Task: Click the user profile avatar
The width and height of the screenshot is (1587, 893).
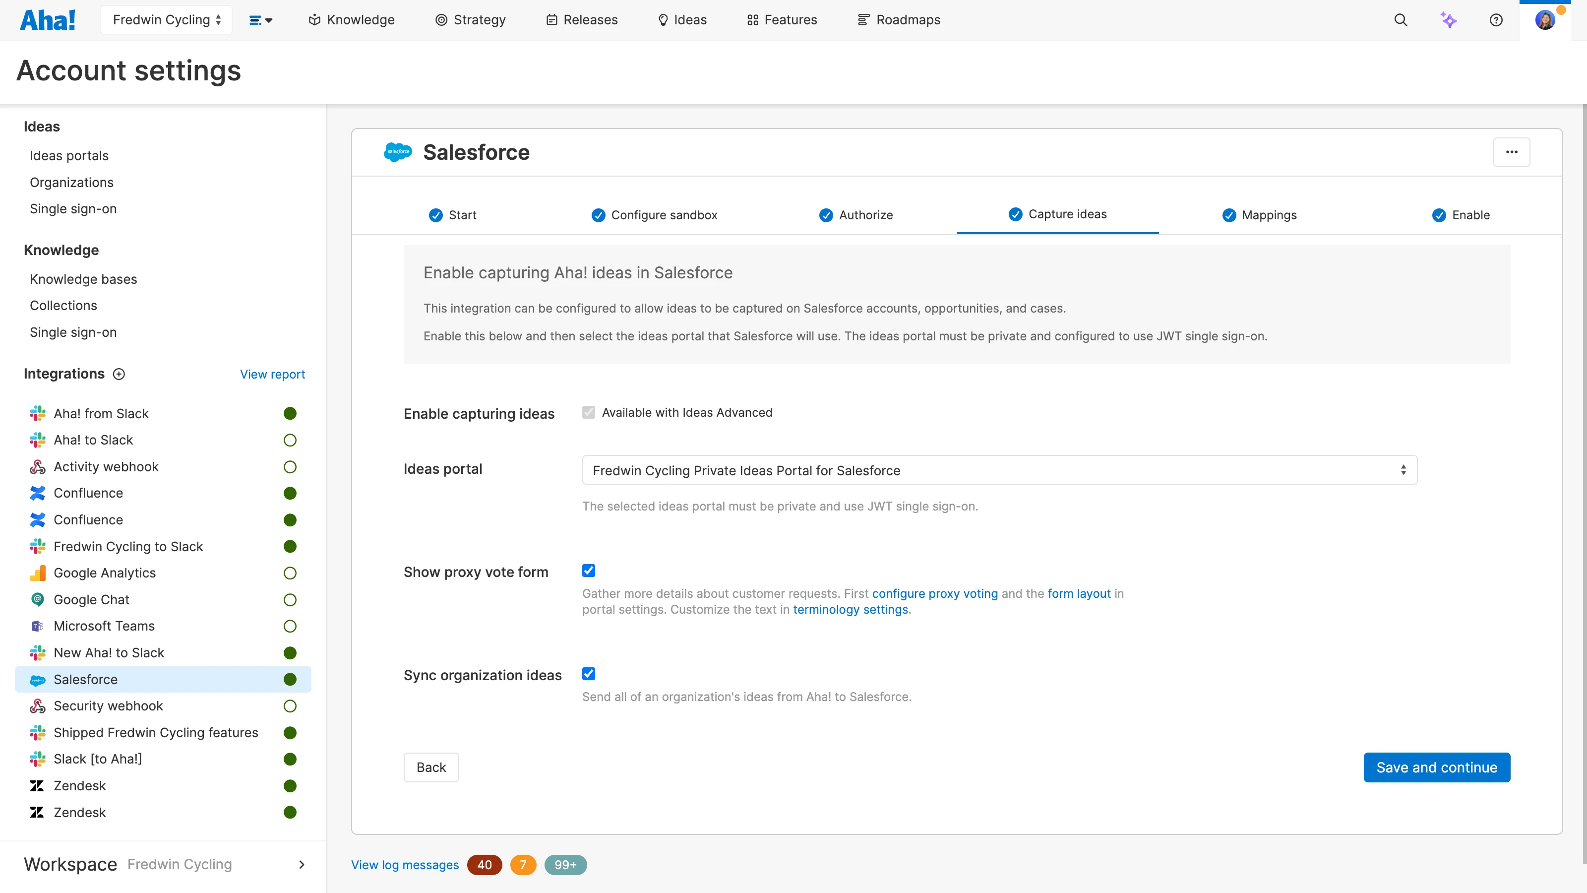Action: click(1544, 20)
